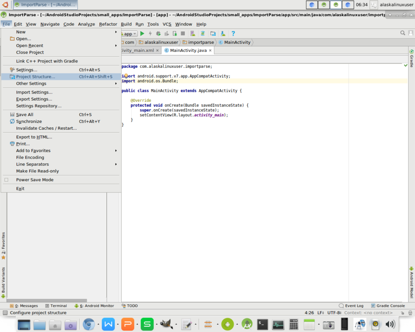Click the Stop square icon in toolbar
This screenshot has width=415, height=332.
pos(183,34)
